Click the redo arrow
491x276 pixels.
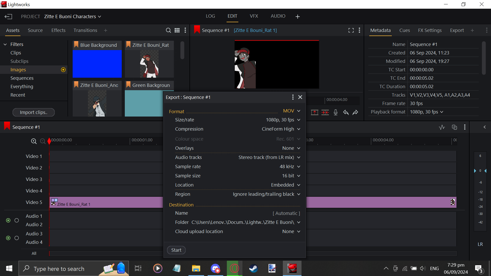(x=355, y=112)
